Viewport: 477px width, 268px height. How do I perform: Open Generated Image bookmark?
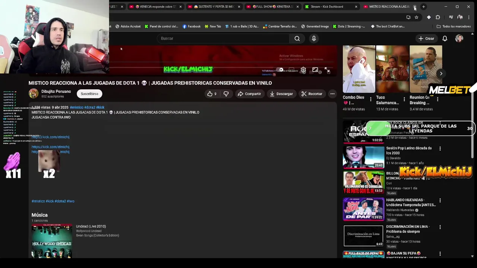click(x=315, y=26)
